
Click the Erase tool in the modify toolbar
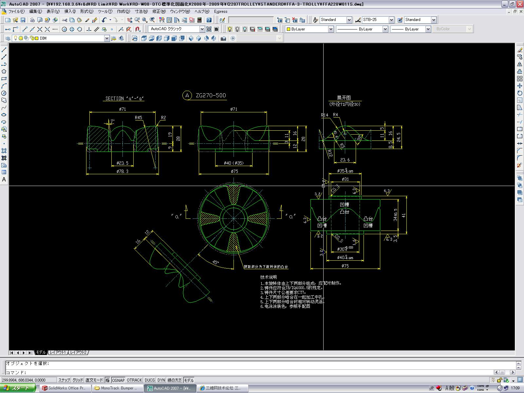pos(520,50)
